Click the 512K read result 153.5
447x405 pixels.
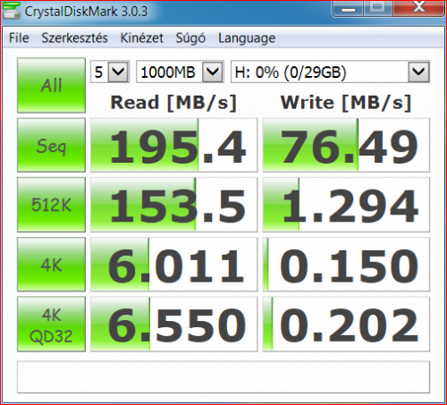[174, 205]
